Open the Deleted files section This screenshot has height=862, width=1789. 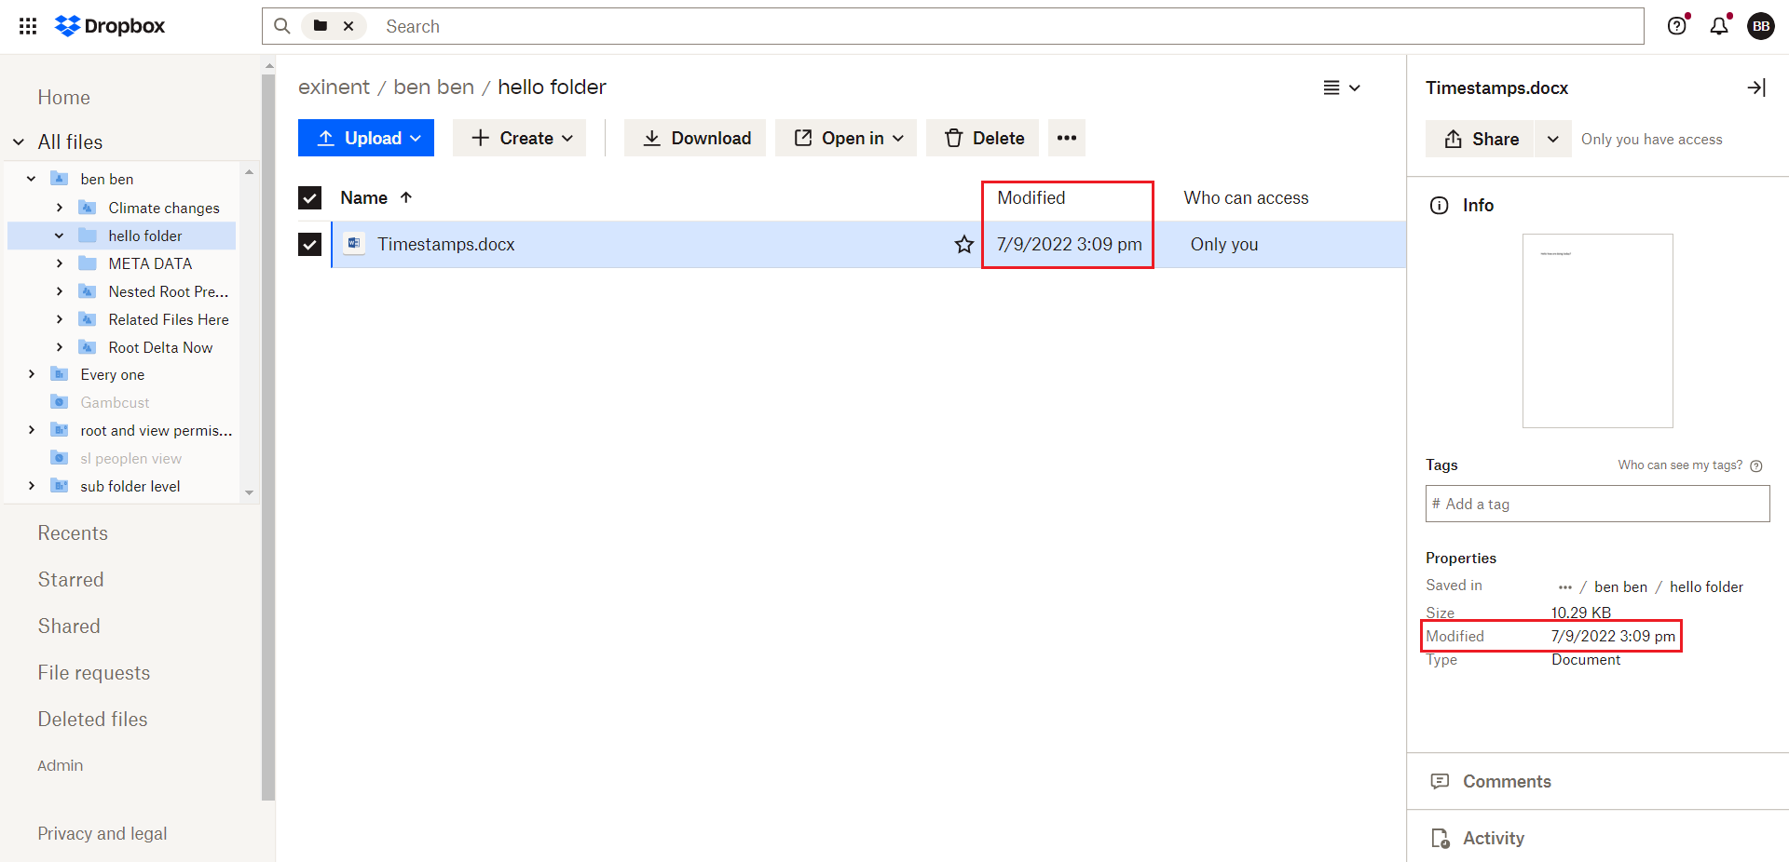(92, 719)
